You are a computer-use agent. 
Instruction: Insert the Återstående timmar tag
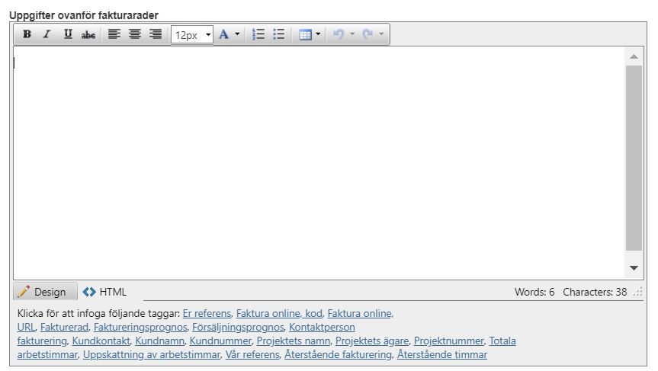coord(442,355)
